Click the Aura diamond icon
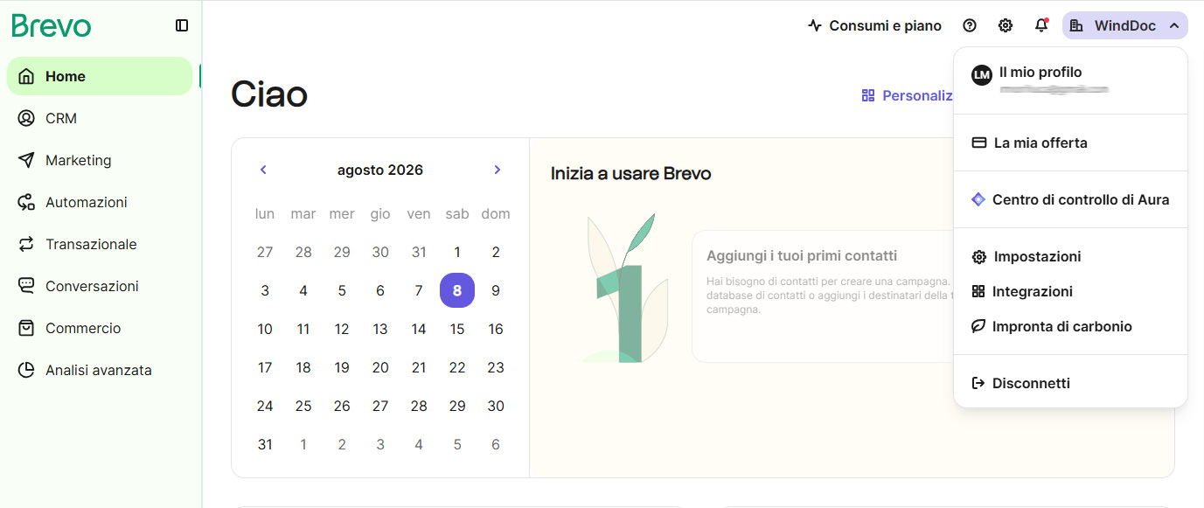The height and width of the screenshot is (508, 1204). coord(978,199)
